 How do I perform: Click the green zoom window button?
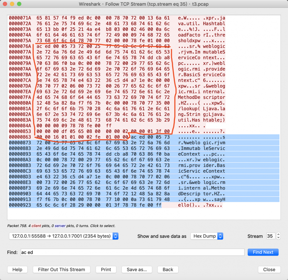tap(19, 4)
